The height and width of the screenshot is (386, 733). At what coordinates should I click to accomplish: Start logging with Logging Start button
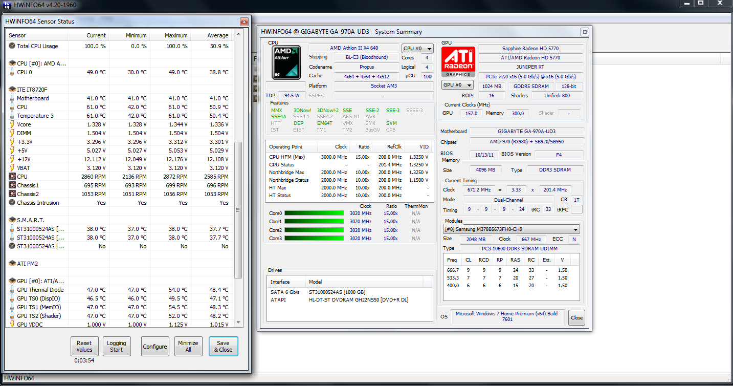(x=117, y=346)
